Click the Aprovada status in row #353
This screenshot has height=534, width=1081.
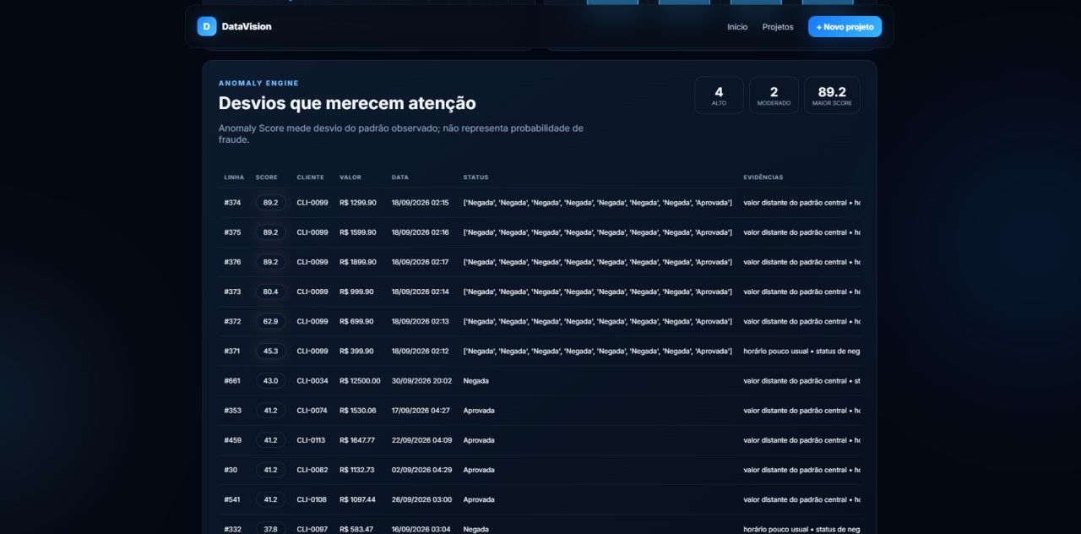point(479,411)
